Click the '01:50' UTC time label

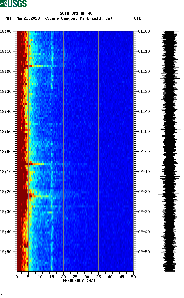point(144,132)
